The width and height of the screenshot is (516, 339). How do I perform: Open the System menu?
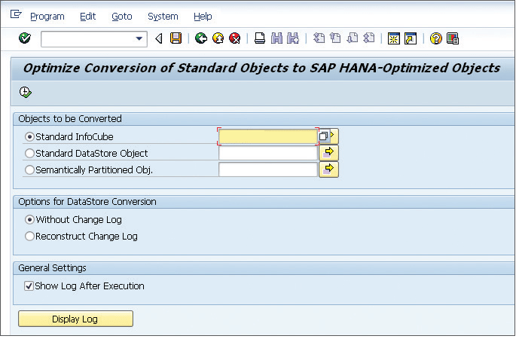point(163,16)
